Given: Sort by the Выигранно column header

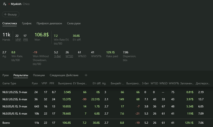Looking at the screenshot, I should [x=65, y=83].
